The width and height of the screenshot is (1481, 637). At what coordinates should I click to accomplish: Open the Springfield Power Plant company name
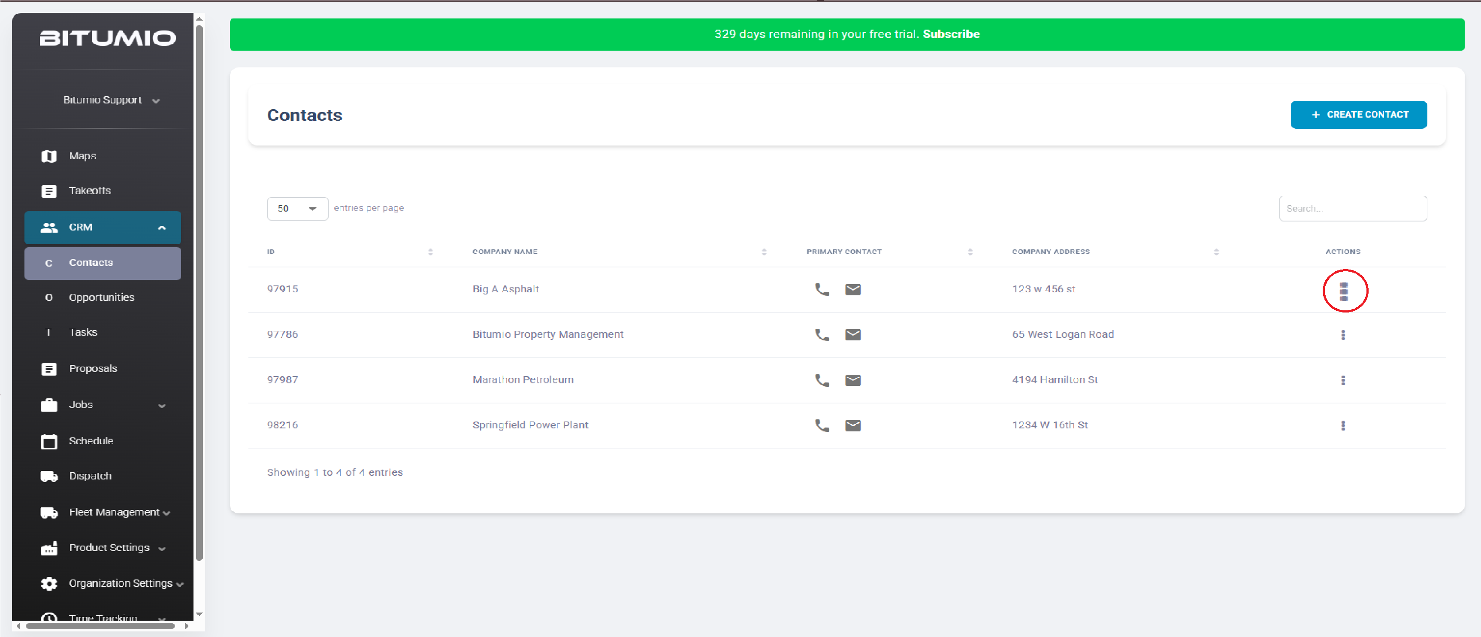coord(530,425)
